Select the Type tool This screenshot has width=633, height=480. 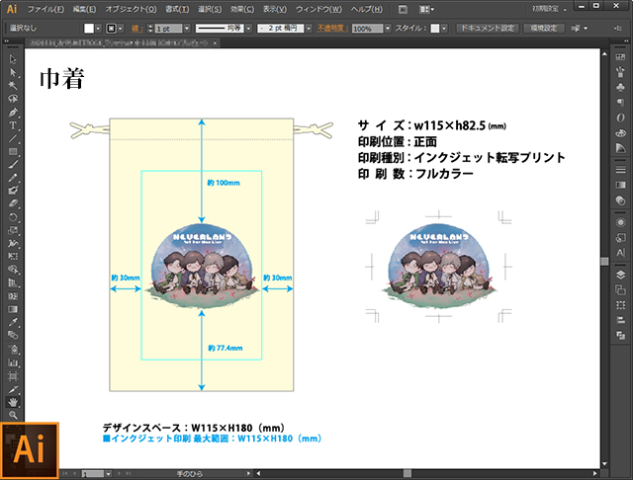pos(13,125)
